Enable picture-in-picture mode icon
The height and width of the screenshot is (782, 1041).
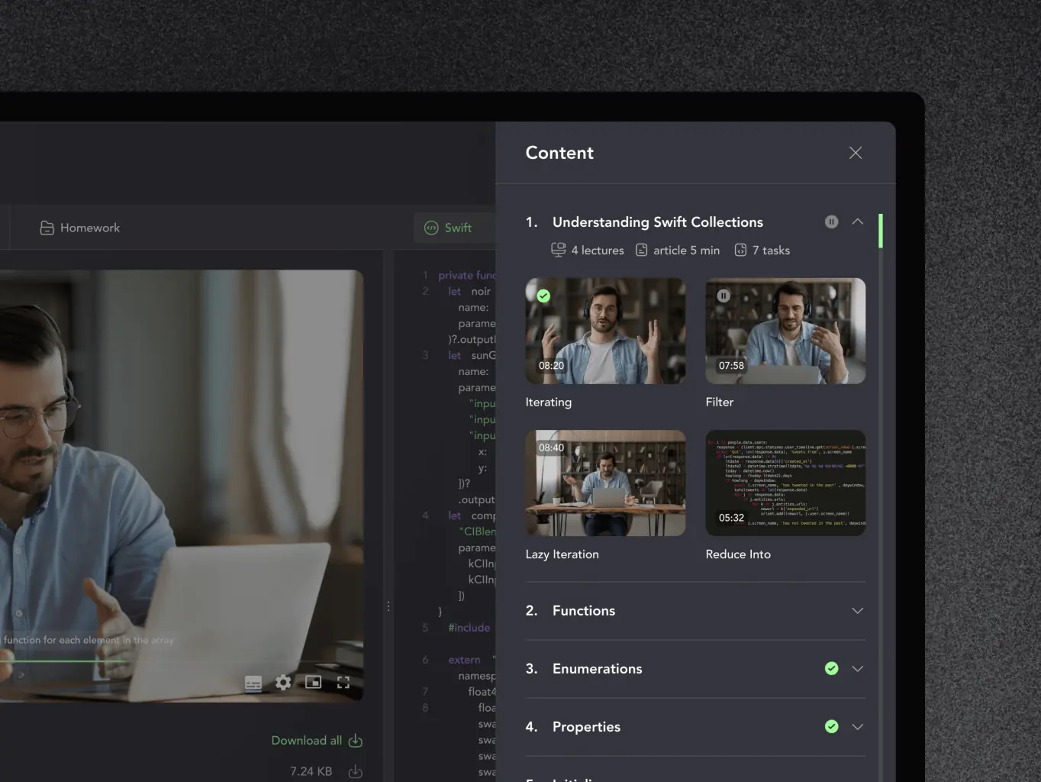click(313, 682)
